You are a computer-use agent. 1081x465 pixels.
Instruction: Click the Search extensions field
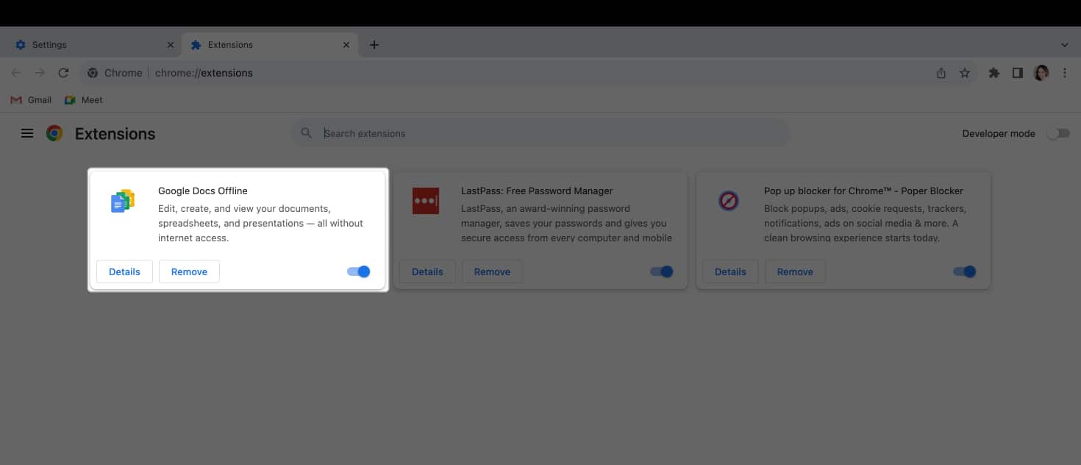tap(540, 133)
